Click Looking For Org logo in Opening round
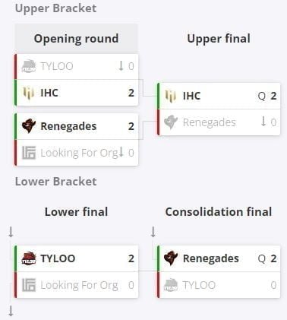The width and height of the screenshot is (287, 320). pyautogui.click(x=29, y=153)
